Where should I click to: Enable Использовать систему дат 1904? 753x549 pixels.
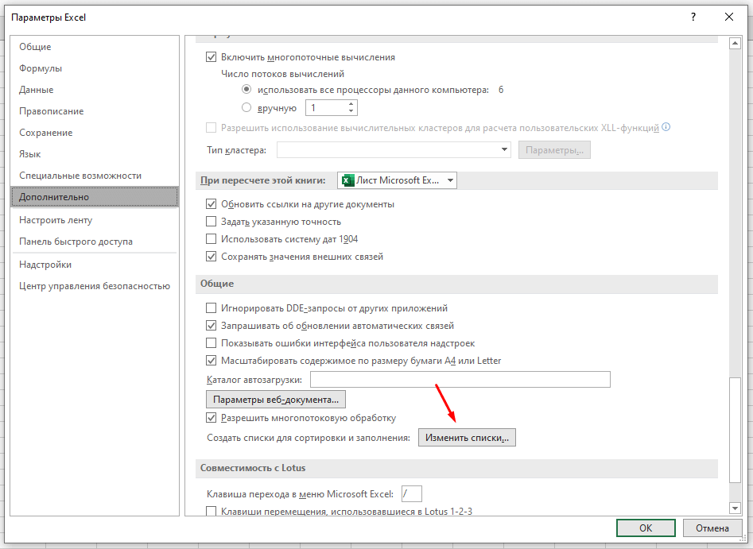[211, 238]
